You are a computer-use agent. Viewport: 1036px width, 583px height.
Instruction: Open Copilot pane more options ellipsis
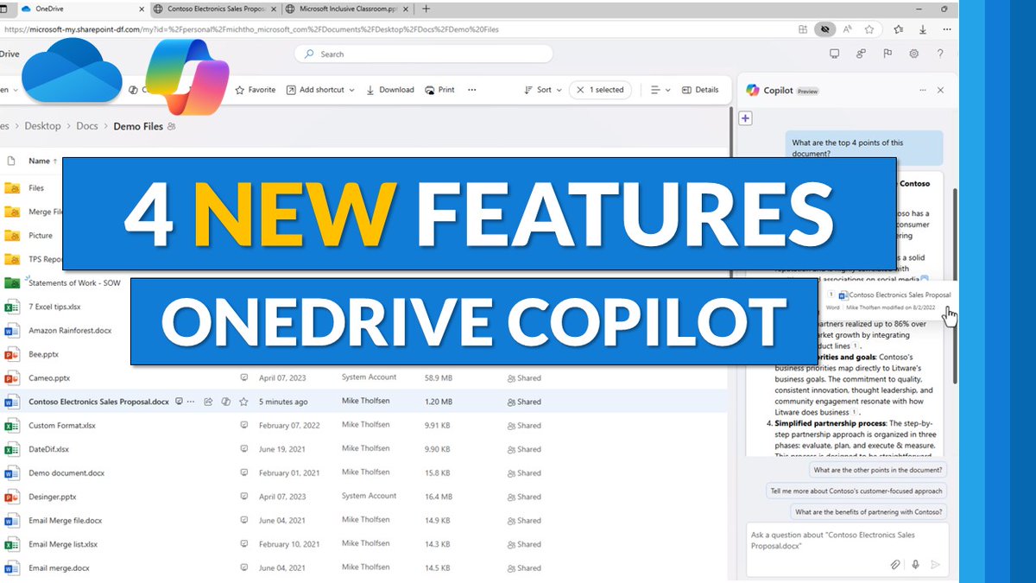923,90
